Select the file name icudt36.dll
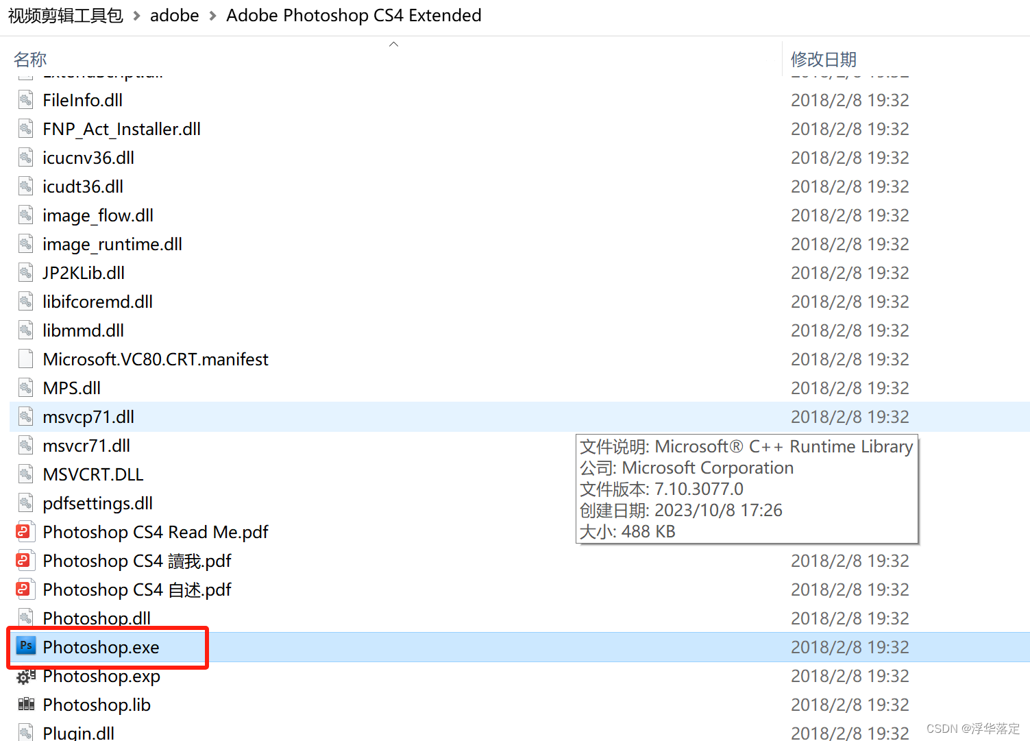This screenshot has width=1030, height=741. tap(83, 186)
